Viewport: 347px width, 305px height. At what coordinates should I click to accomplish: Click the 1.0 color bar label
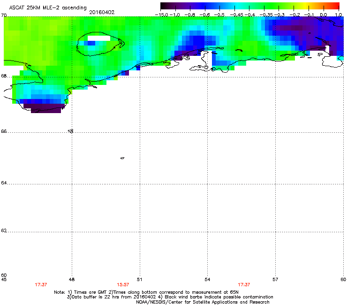tap(339, 15)
